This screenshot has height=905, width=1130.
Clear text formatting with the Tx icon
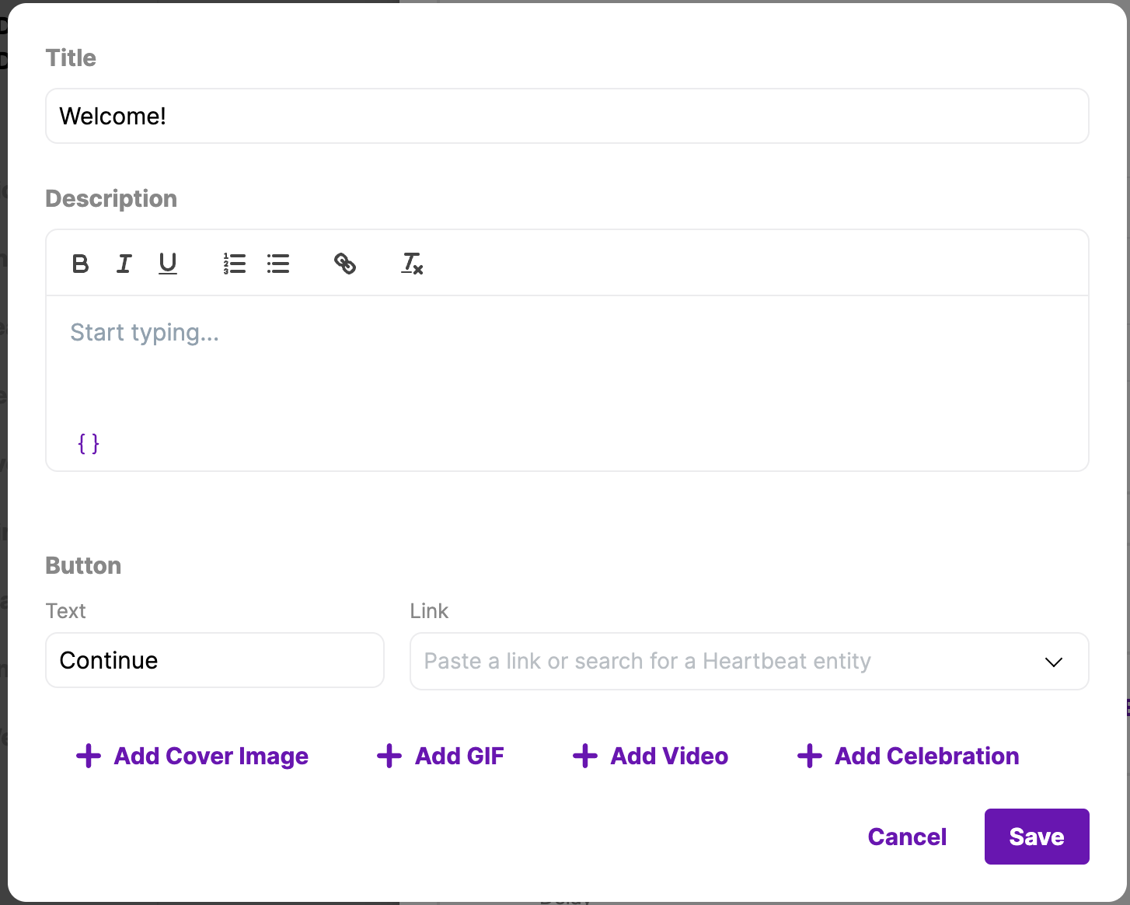coord(412,264)
